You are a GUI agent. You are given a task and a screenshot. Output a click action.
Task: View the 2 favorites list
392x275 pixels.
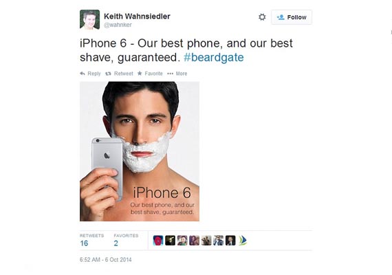point(126,240)
